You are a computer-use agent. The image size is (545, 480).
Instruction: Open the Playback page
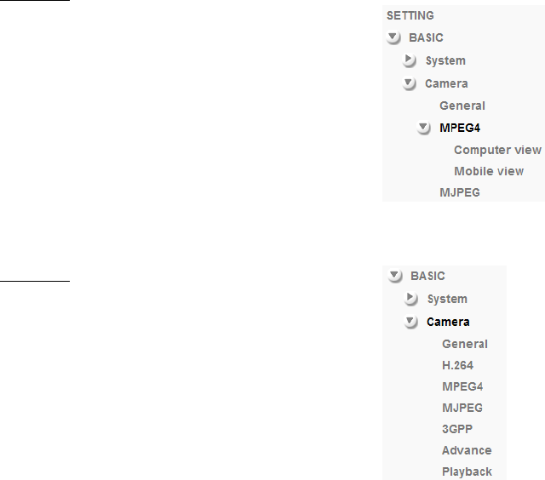click(467, 471)
